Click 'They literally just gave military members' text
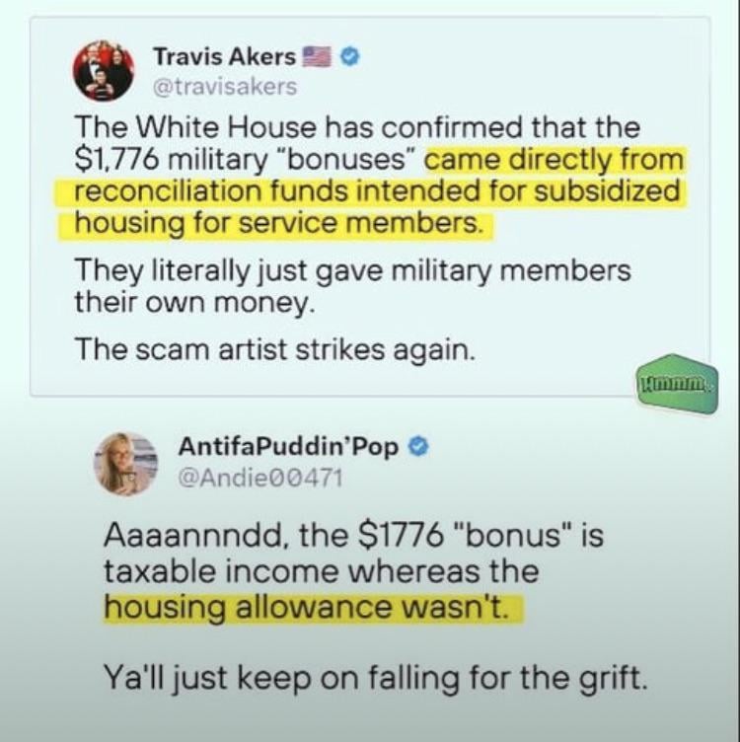 (x=353, y=271)
